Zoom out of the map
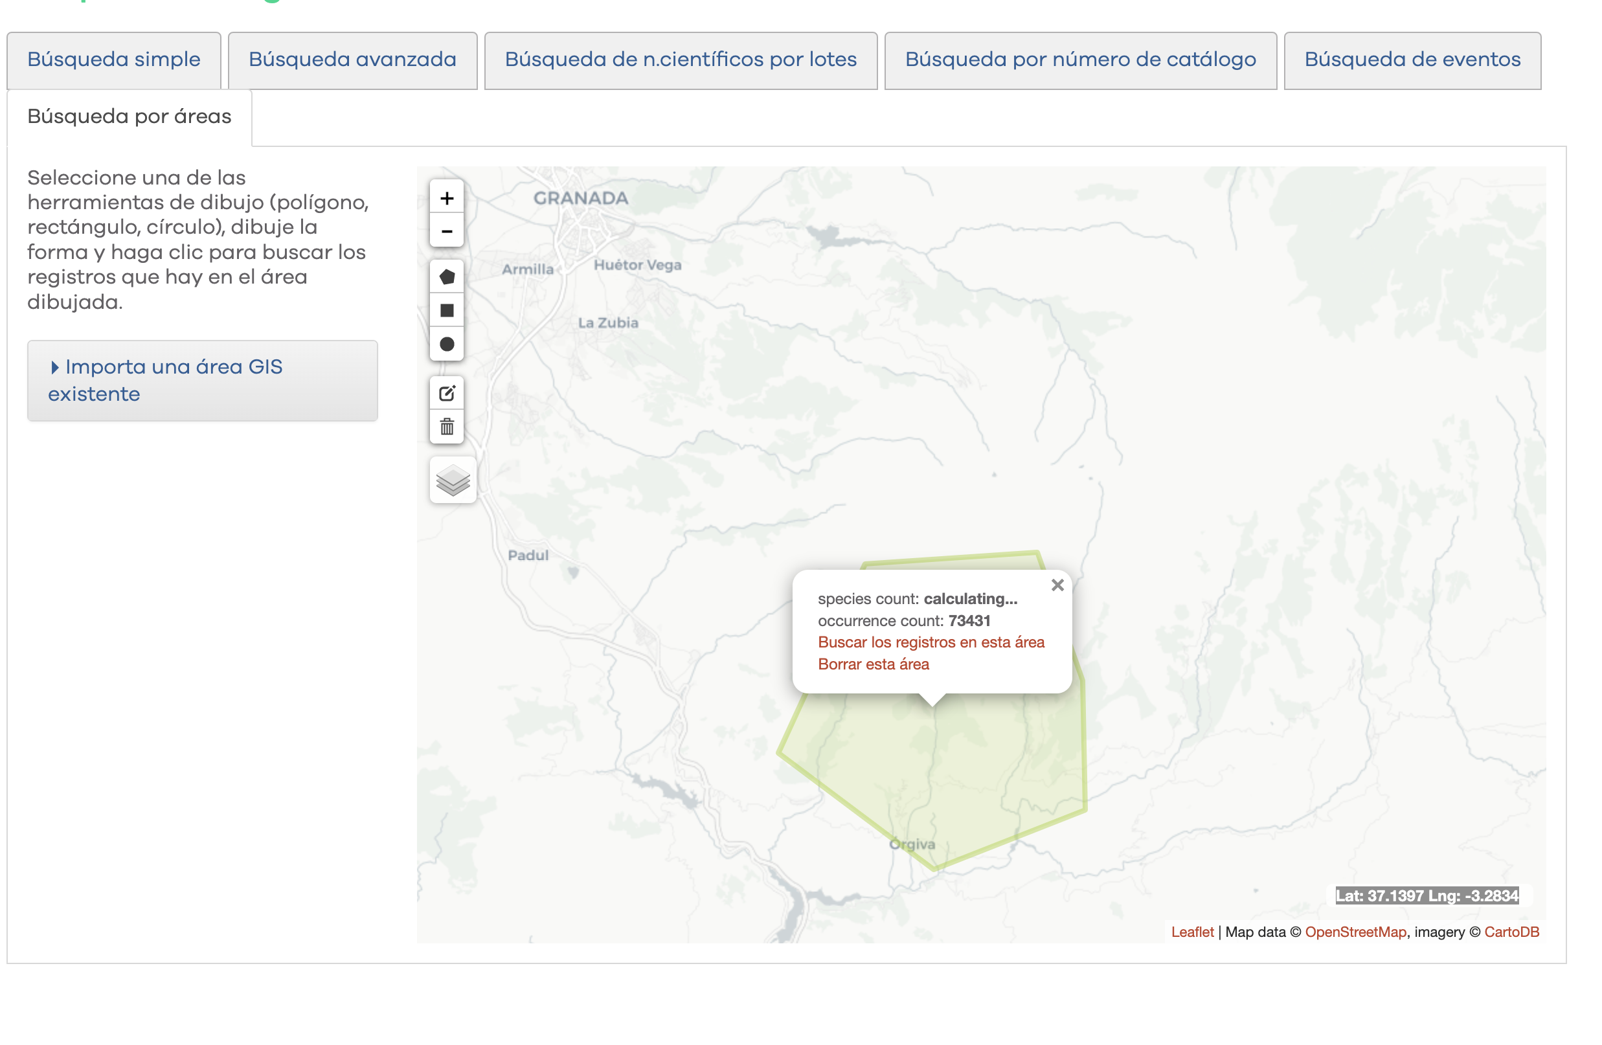The height and width of the screenshot is (1045, 1602). [446, 232]
